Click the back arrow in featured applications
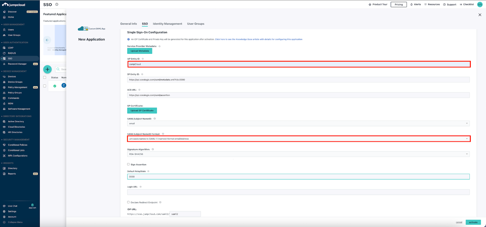 tap(47, 40)
